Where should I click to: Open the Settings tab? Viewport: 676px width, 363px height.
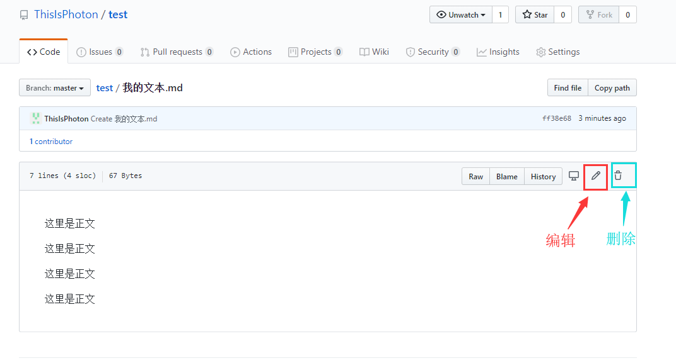click(558, 52)
